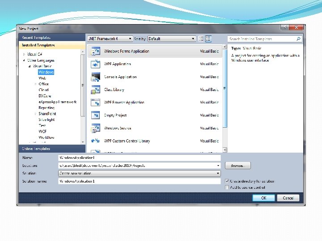Viewport: 322px width, 241px height.
Task: Click the Empty Project template name
Action: (115, 116)
